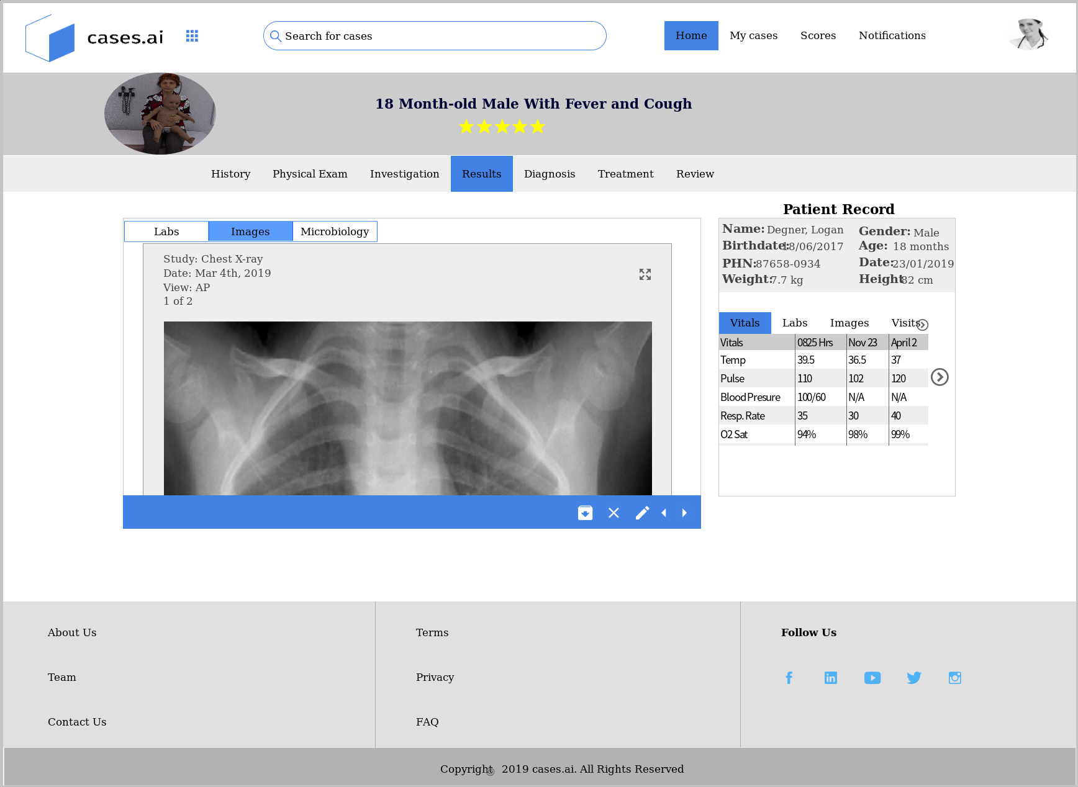
Task: Select the results Images sub-tab
Action: 250,232
